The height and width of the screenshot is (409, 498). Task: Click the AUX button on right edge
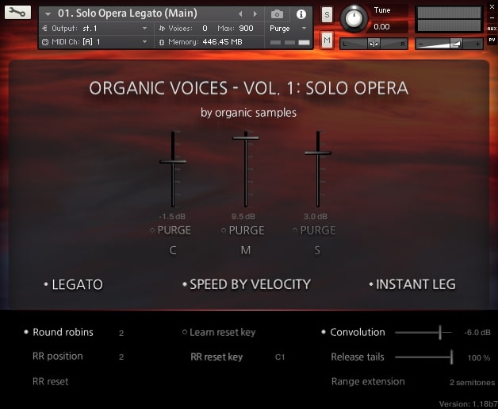tap(492, 28)
